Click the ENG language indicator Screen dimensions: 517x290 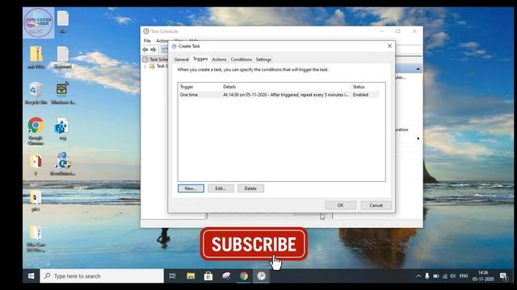(x=464, y=275)
